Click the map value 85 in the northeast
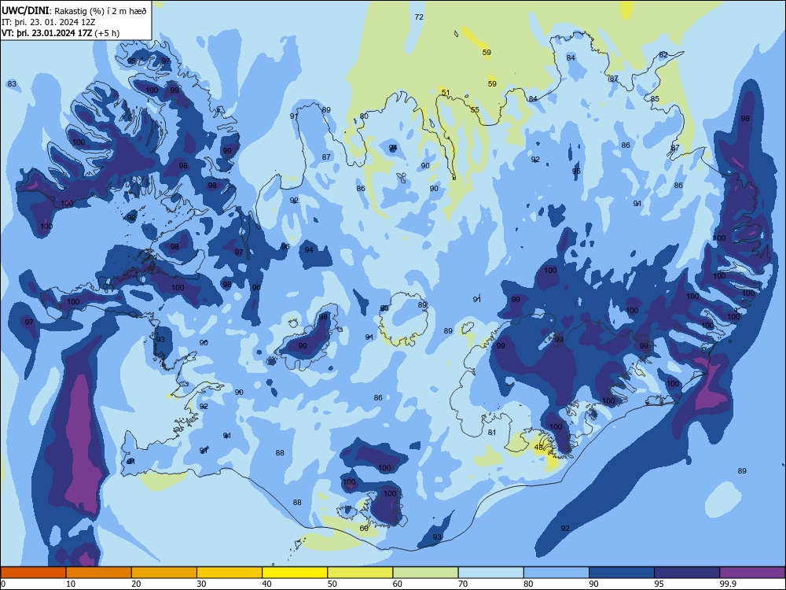The height and width of the screenshot is (590, 786). coord(655,99)
